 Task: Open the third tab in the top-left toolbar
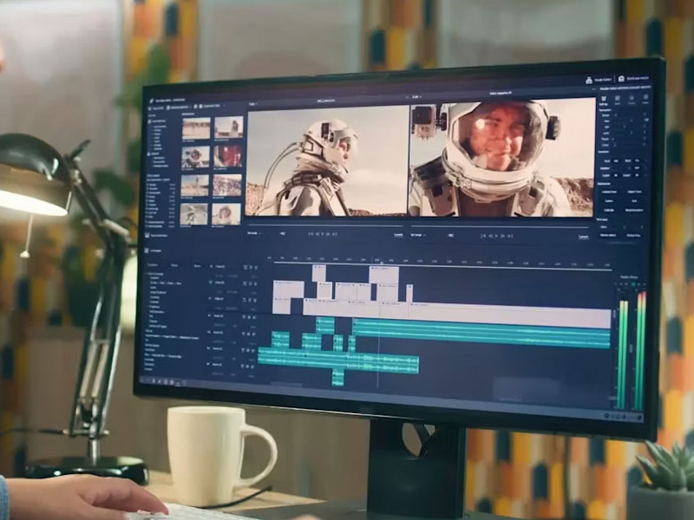pyautogui.click(x=209, y=106)
